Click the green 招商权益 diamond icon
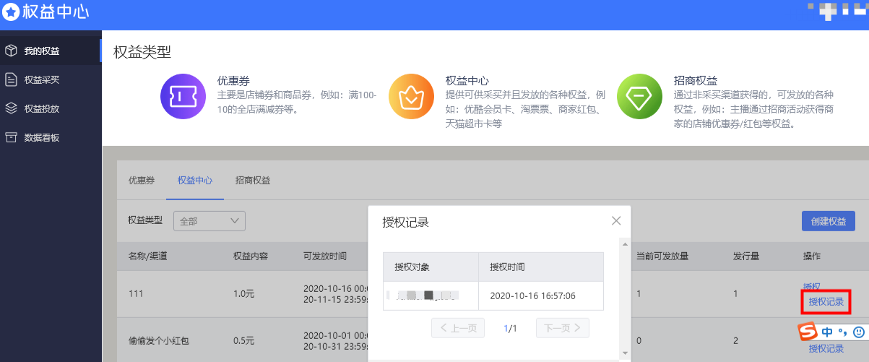Screen dimensions: 869x362 click(639, 96)
